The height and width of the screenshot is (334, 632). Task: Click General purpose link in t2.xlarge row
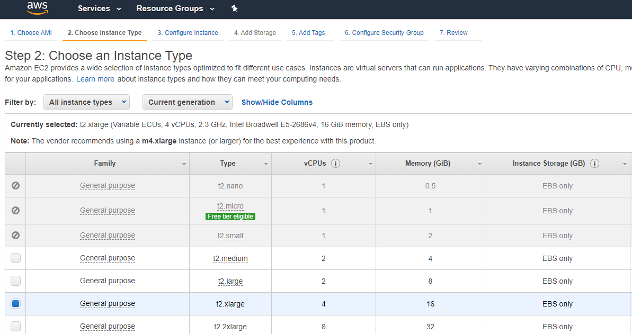(x=108, y=304)
